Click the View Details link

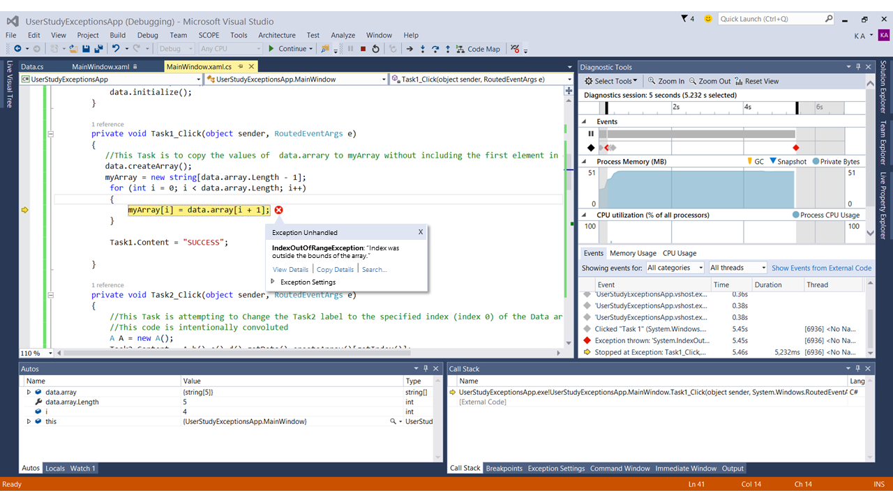point(290,270)
